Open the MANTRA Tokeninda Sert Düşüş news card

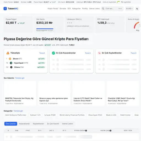click(20, 93)
